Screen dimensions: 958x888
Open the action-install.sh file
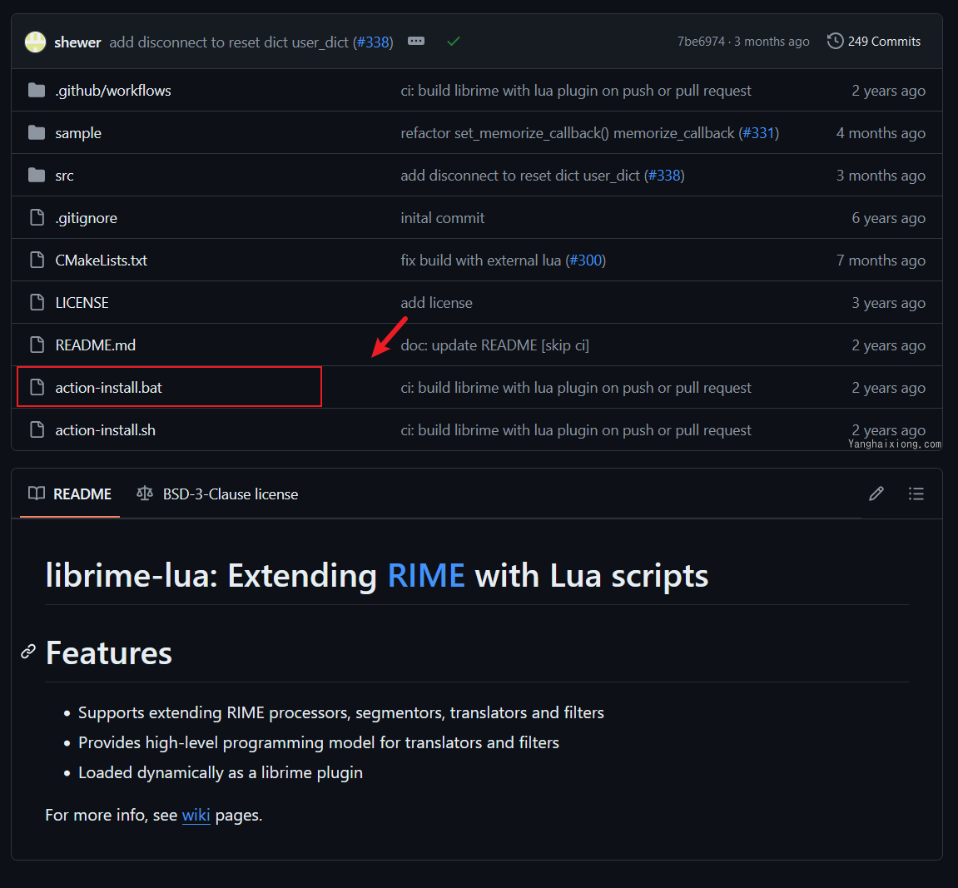(105, 430)
